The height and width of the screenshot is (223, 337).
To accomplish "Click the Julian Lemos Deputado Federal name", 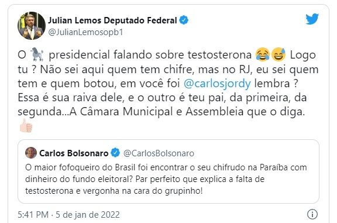I will 112,20.
